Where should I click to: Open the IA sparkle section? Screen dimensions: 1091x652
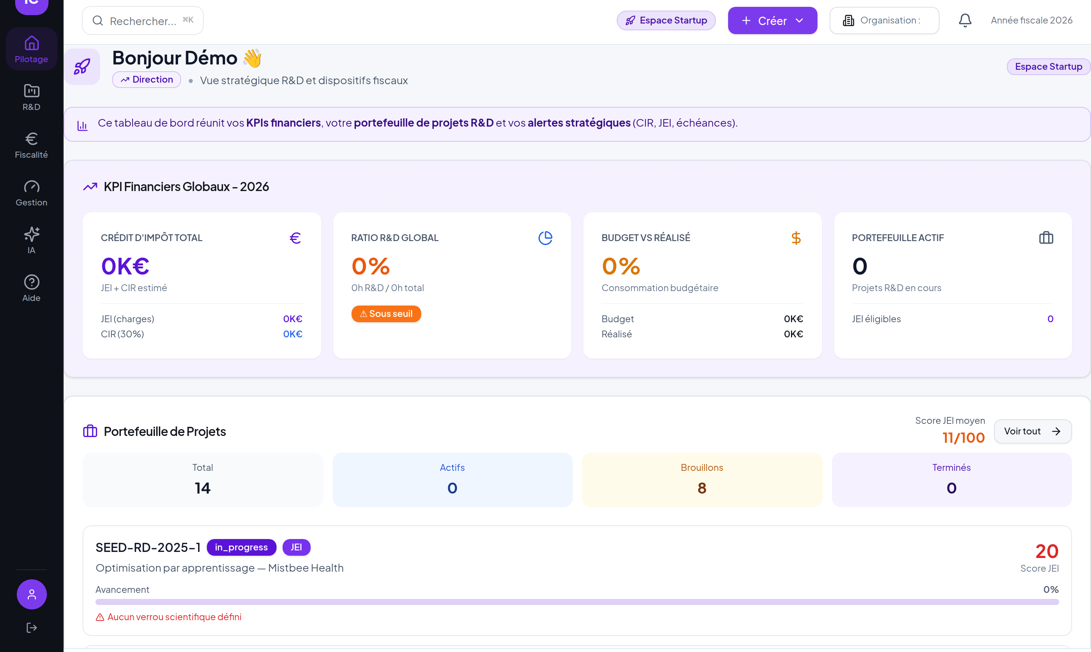[31, 241]
